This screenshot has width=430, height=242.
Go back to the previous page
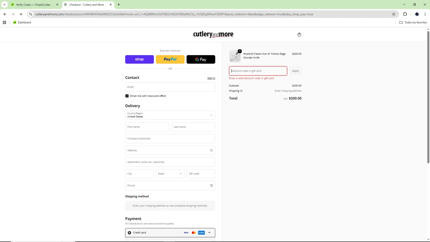pos(5,14)
